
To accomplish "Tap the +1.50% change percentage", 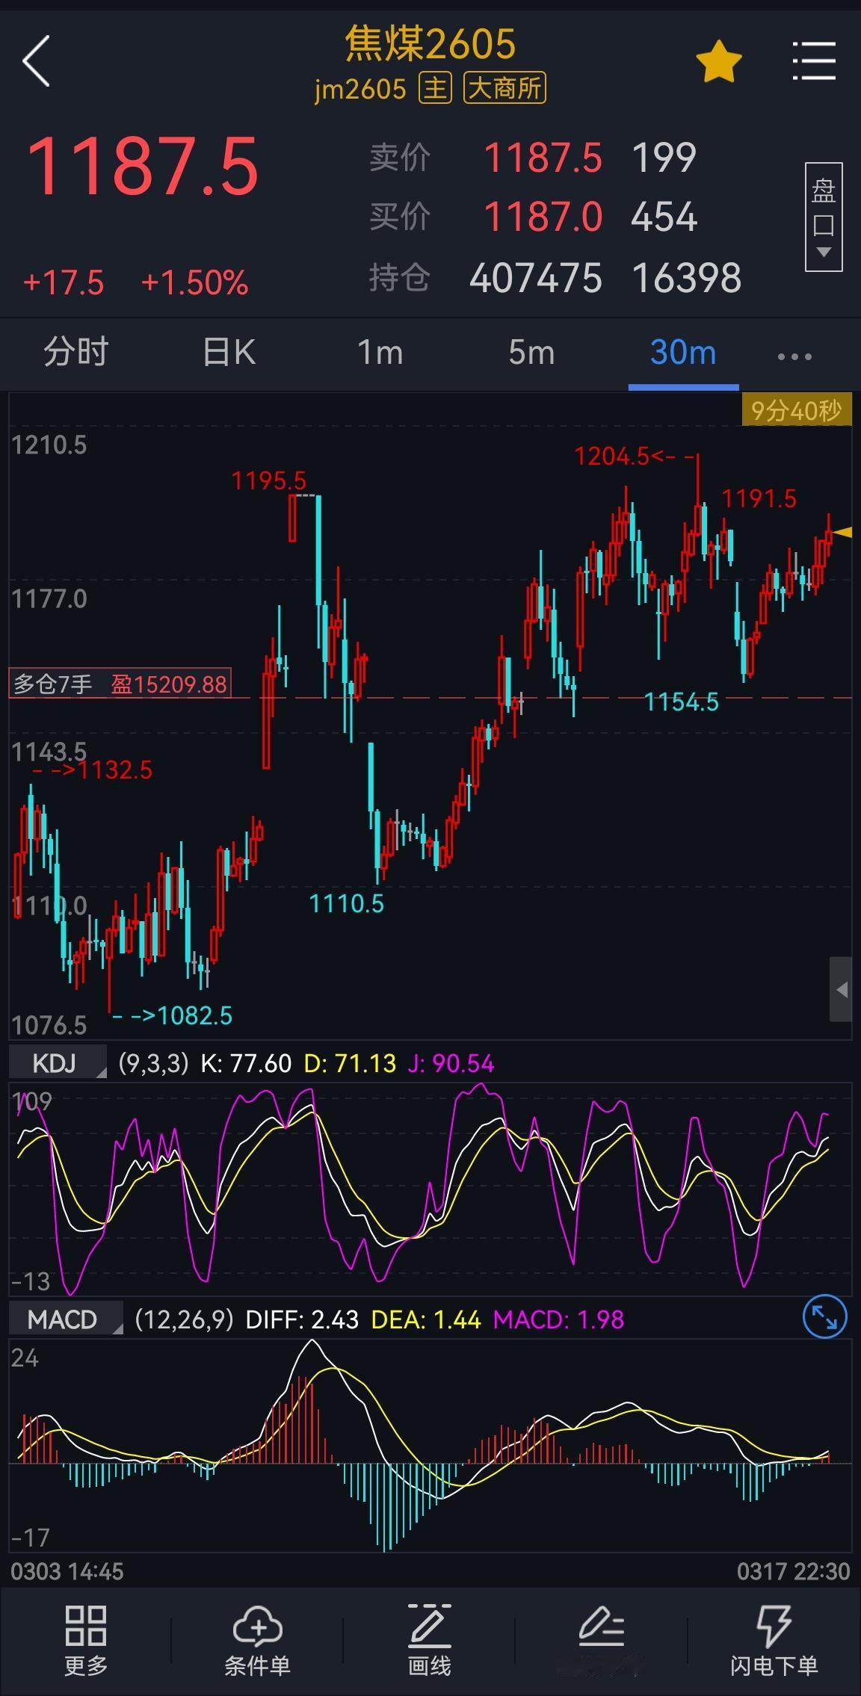I will 194,283.
